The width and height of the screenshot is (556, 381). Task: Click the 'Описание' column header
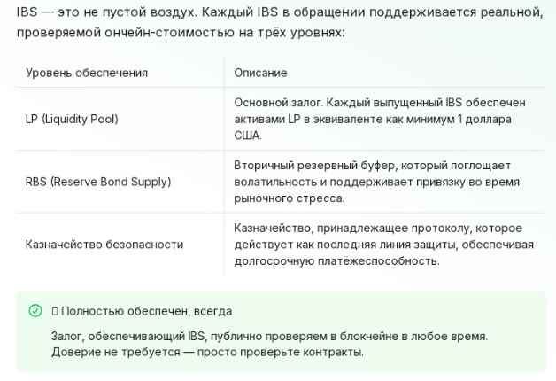(260, 73)
